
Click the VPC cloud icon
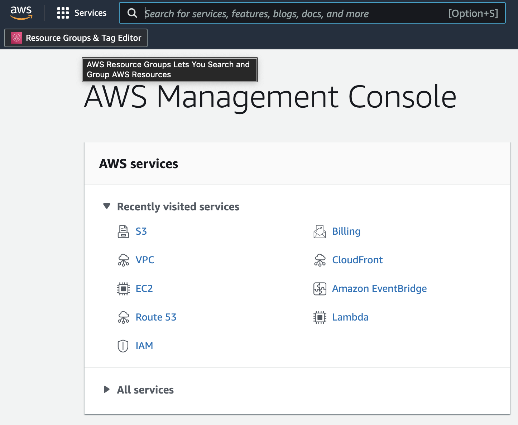pos(123,260)
